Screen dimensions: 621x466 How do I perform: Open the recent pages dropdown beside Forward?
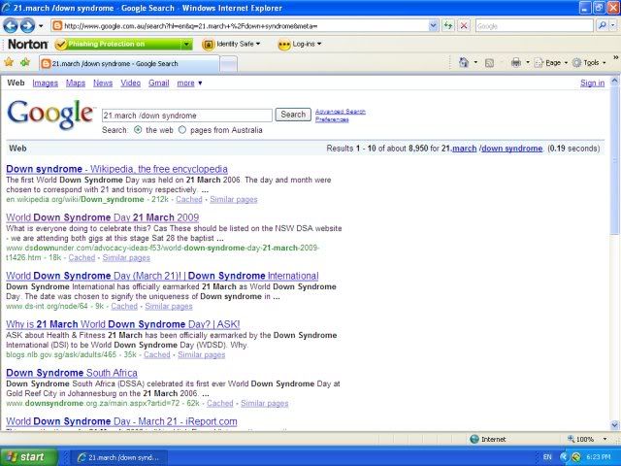point(41,26)
